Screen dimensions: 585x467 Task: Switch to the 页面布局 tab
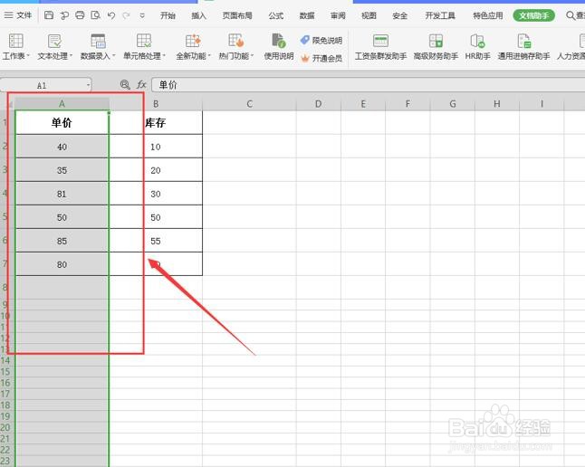click(237, 15)
